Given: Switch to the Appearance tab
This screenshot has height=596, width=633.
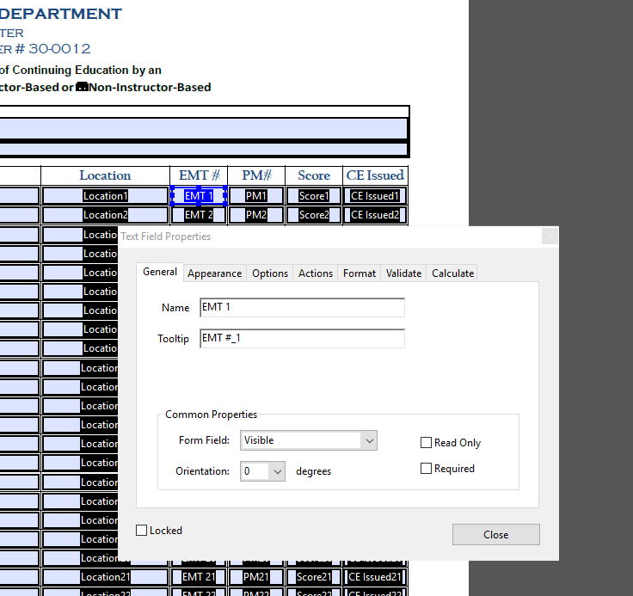Looking at the screenshot, I should coord(214,273).
